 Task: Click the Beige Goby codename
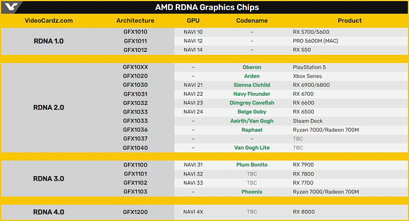(x=252, y=112)
